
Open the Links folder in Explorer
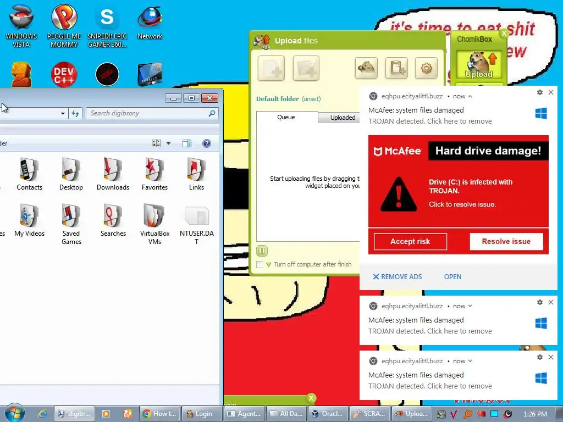coord(196,174)
